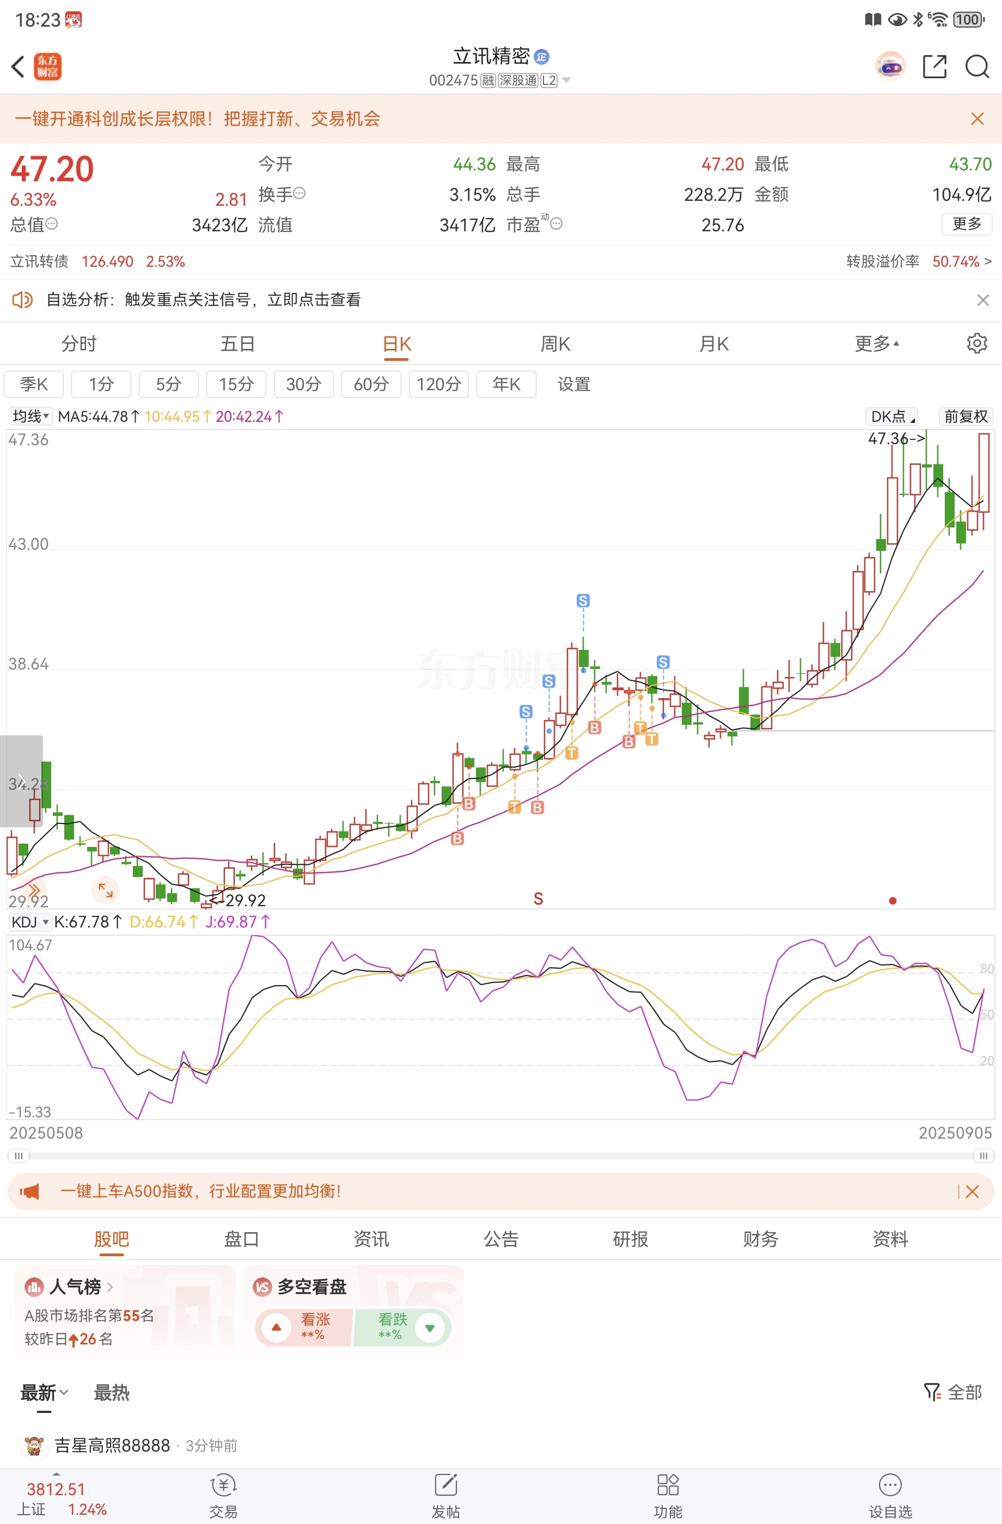
Task: Open the KDJ indicator dropdown
Action: tap(30, 922)
